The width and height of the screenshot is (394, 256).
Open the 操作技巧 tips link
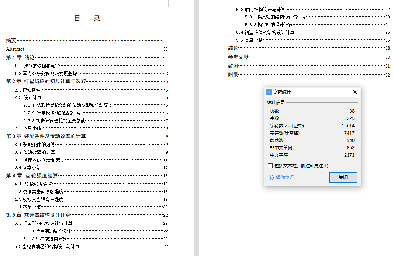tap(284, 178)
